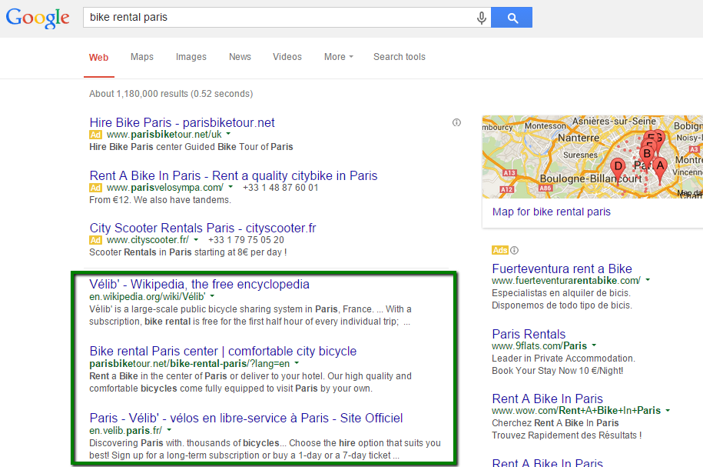Click the en.wikipedia.org/wiki/Vélib' URL text
The image size is (703, 467).
[147, 297]
